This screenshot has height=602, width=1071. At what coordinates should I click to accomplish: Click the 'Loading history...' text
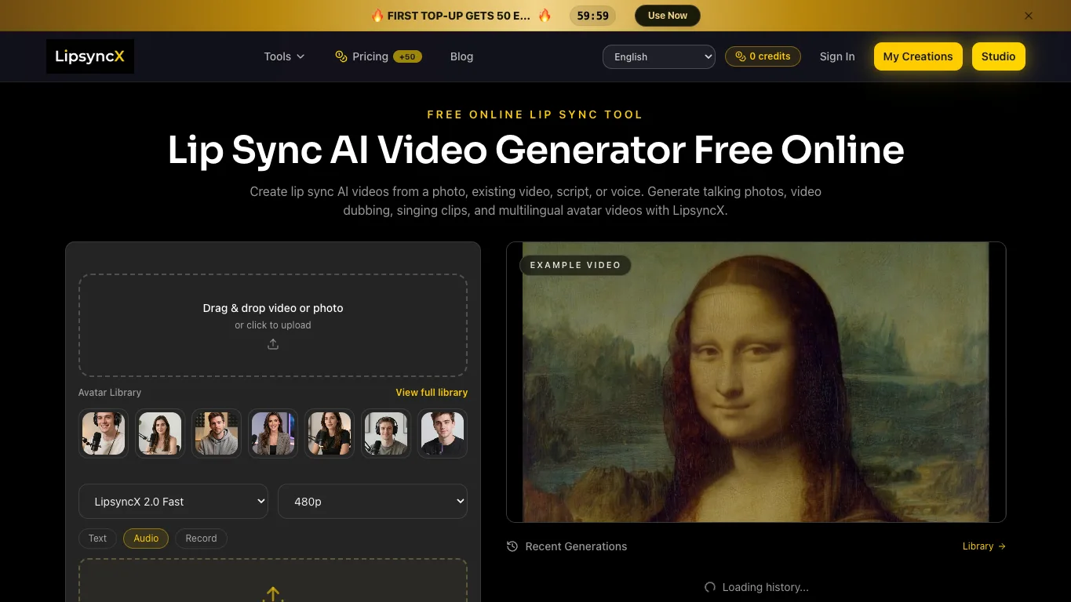[765, 587]
